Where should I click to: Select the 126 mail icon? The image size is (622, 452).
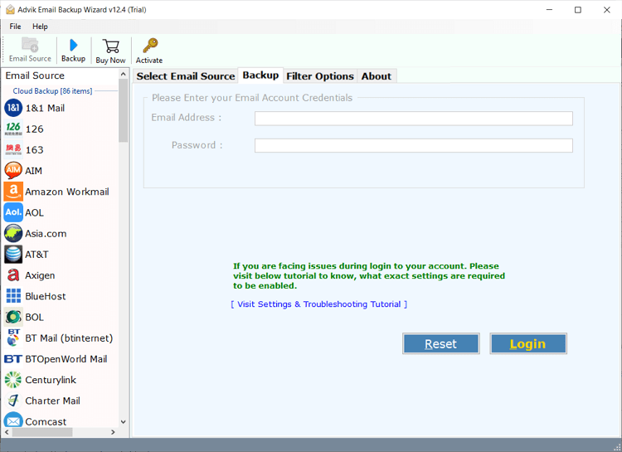click(x=13, y=129)
